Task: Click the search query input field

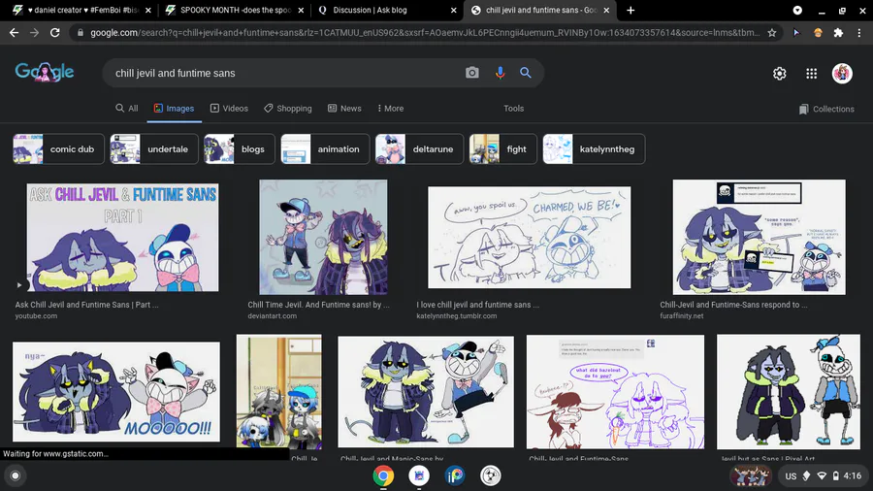Action: pyautogui.click(x=284, y=73)
